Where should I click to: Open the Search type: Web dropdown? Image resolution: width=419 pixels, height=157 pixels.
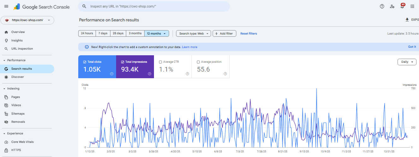click(x=193, y=34)
